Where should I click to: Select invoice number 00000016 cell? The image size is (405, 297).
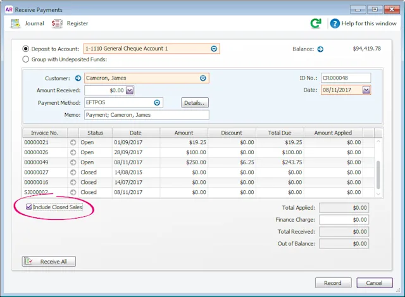[x=45, y=182]
